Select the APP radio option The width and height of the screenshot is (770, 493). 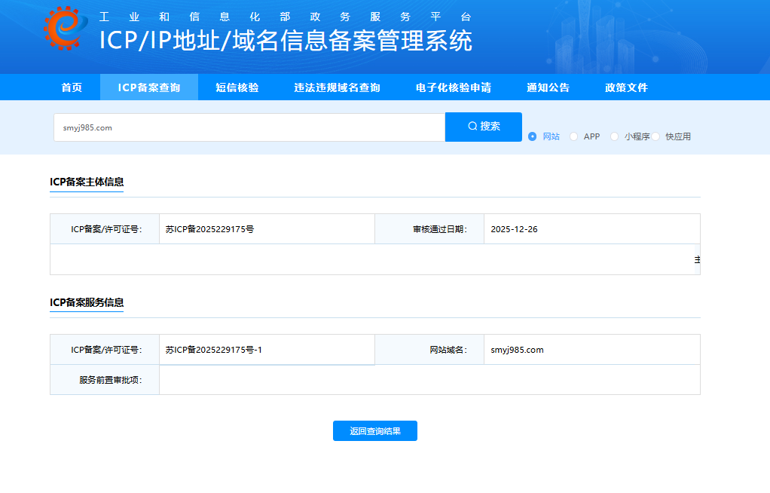coord(573,136)
